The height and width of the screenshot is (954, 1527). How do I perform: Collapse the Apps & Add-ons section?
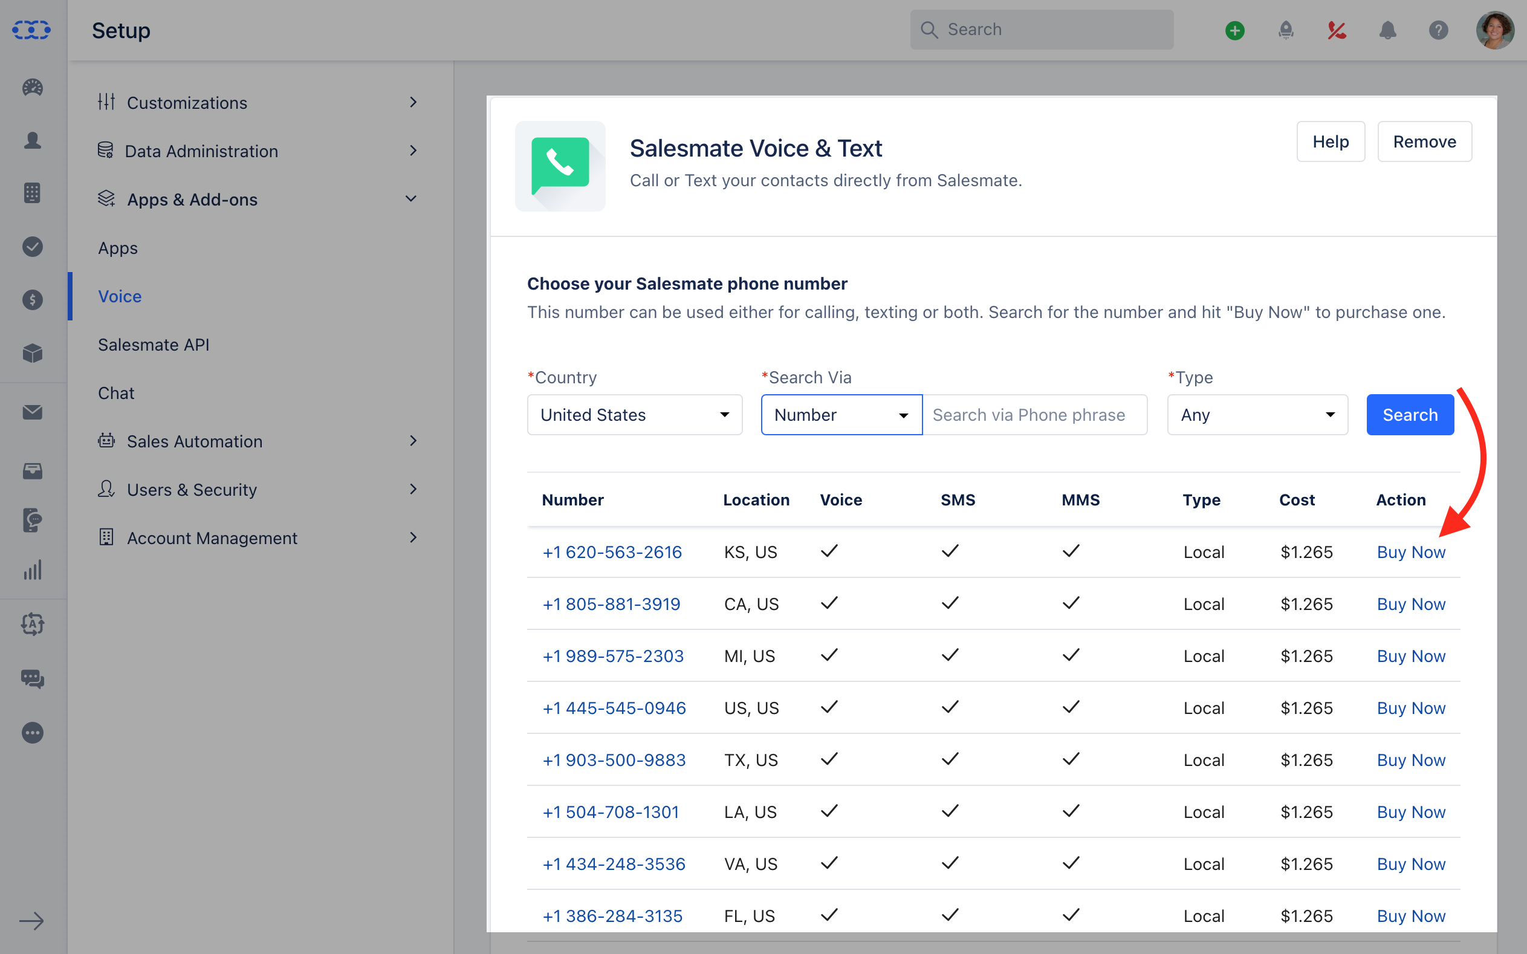(259, 200)
